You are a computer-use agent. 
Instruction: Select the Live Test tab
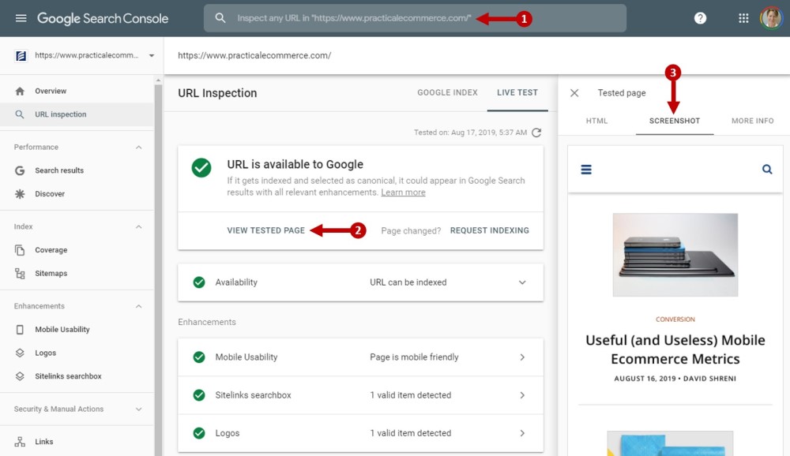(x=517, y=92)
